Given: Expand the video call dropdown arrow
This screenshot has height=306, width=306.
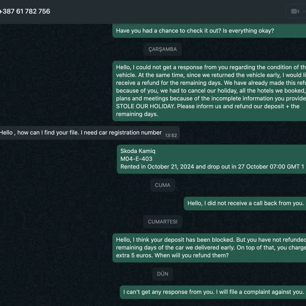Looking at the screenshot, I should click(x=304, y=11).
